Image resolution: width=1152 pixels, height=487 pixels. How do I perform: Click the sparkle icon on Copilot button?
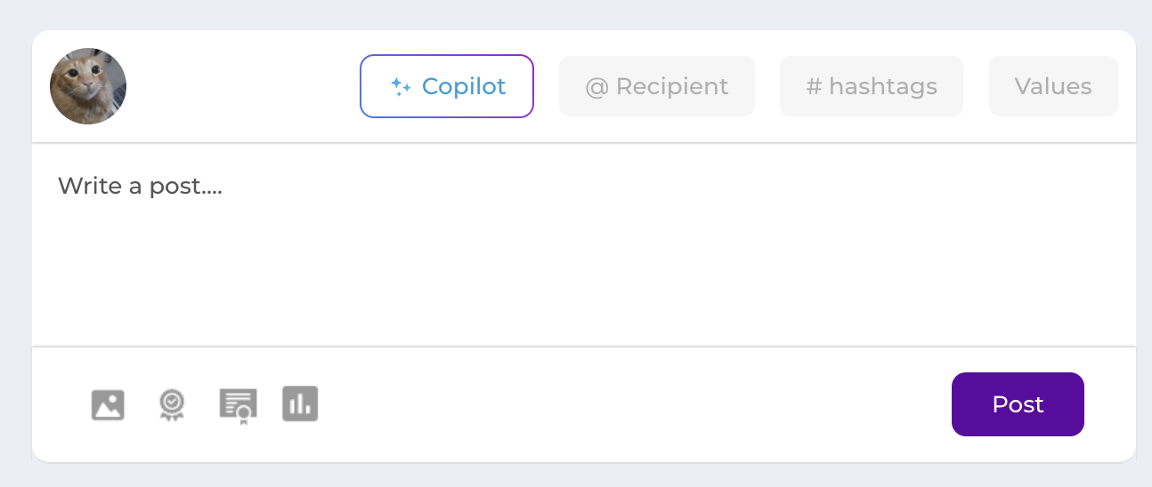click(x=401, y=86)
